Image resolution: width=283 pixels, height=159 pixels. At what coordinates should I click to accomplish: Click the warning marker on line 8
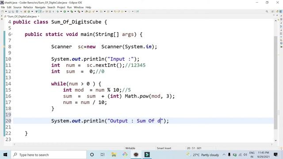[x=4, y=47]
